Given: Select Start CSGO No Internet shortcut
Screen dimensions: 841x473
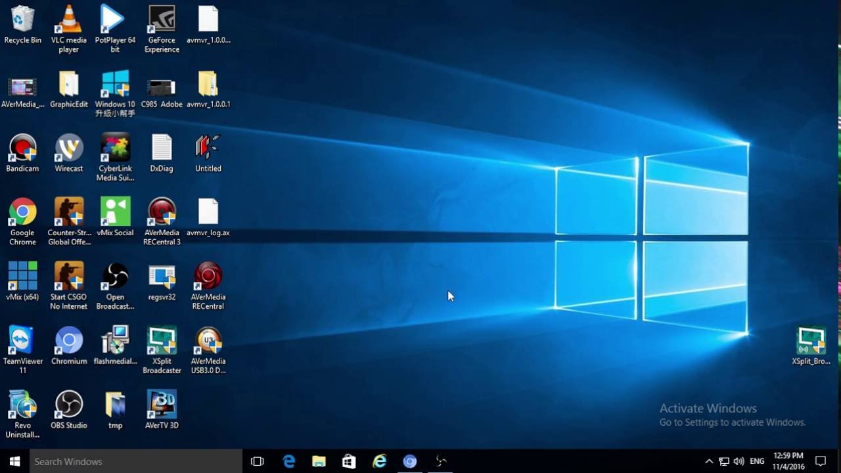Looking at the screenshot, I should [x=69, y=286].
